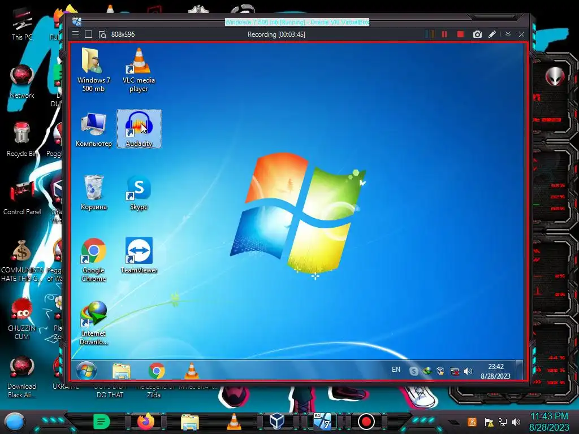Switch the EN language indicator
Image resolution: width=579 pixels, height=434 pixels.
tap(396, 370)
